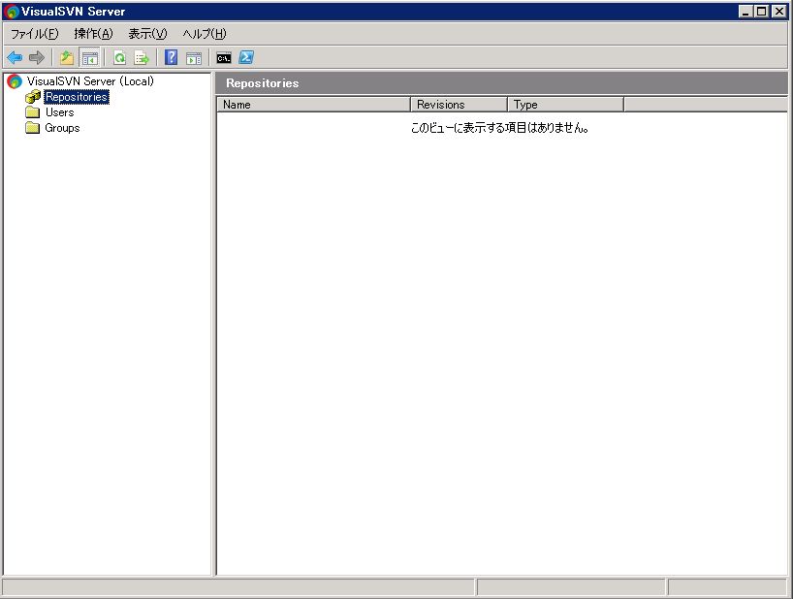Viewport: 793px width, 599px height.
Task: Click the Groups folder icon
Action: (32, 127)
